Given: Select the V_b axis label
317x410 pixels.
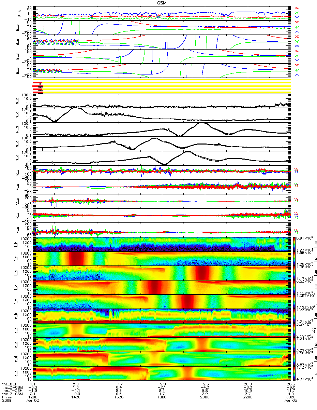Looking at the screenshot, I should point(17,173).
